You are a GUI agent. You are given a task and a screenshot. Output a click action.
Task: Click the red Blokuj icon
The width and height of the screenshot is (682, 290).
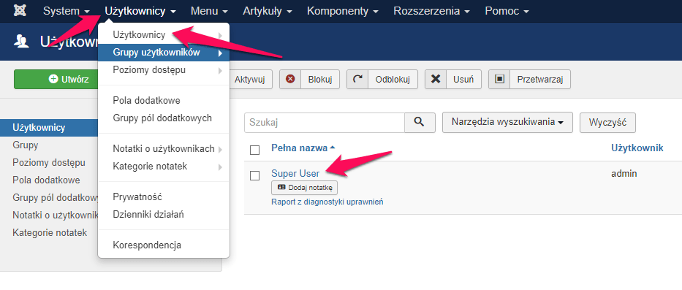point(290,79)
